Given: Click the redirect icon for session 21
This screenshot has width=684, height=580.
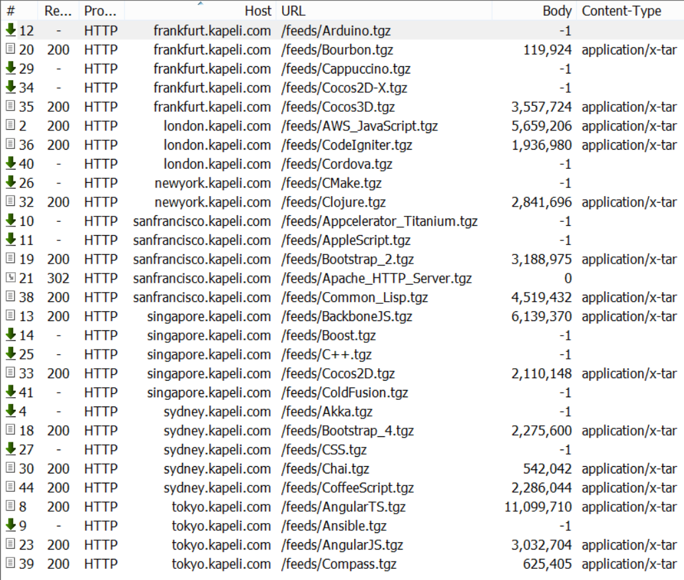Looking at the screenshot, I should 11,277.
